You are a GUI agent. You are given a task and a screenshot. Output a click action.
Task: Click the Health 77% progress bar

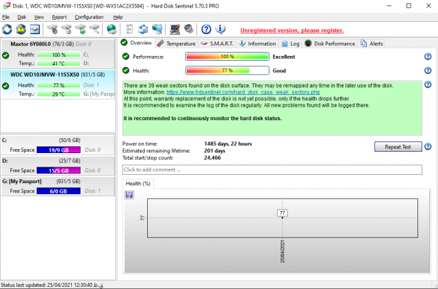227,70
